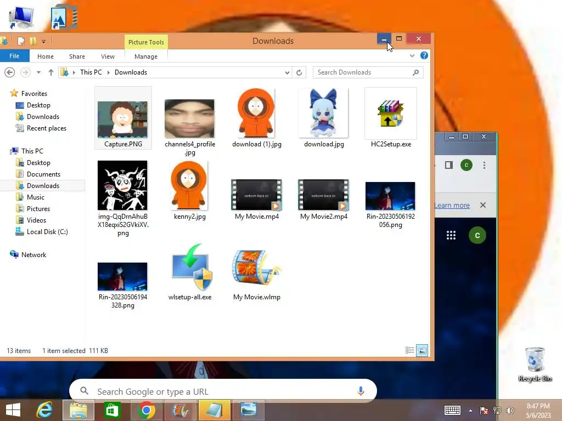562x421 pixels.
Task: Open Quick Access Toolbar customize dropdown
Action: (44, 42)
